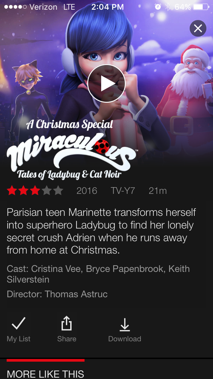
Task: Tap the Share icon
Action: [x=67, y=323]
